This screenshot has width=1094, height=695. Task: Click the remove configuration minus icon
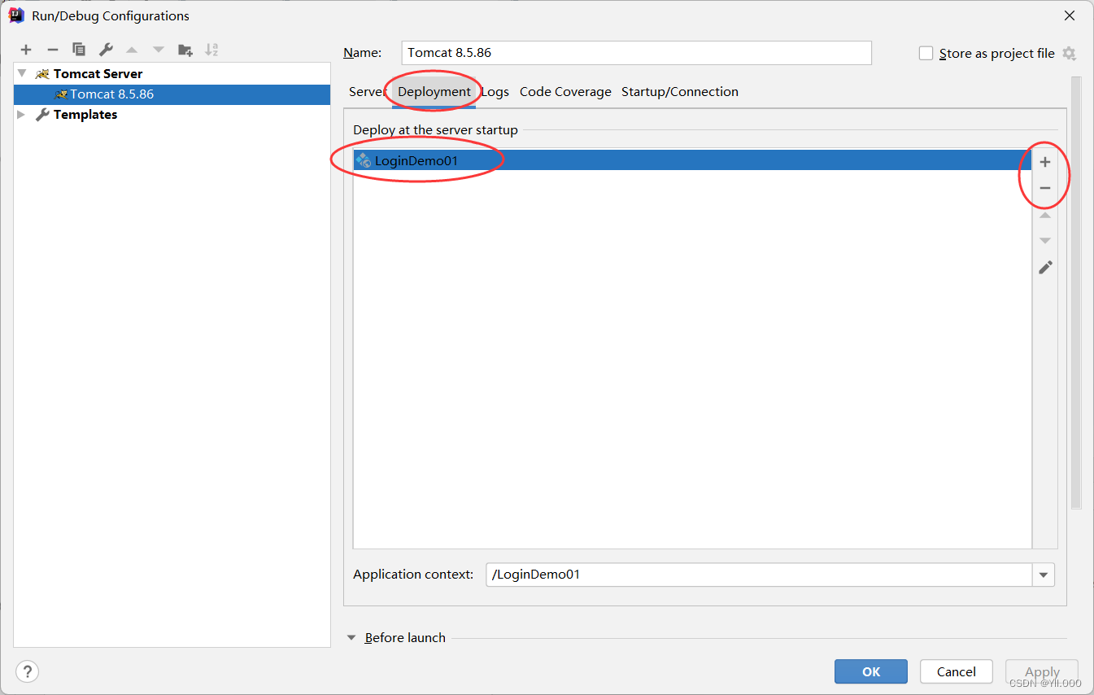52,50
